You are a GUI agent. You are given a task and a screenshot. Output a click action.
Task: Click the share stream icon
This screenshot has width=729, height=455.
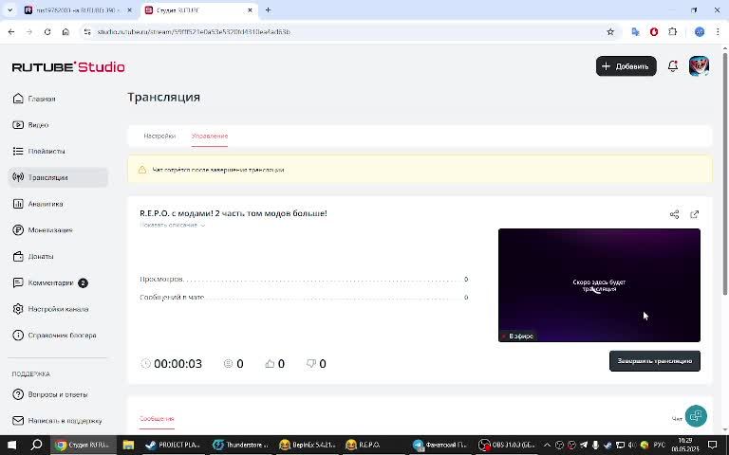click(x=674, y=214)
